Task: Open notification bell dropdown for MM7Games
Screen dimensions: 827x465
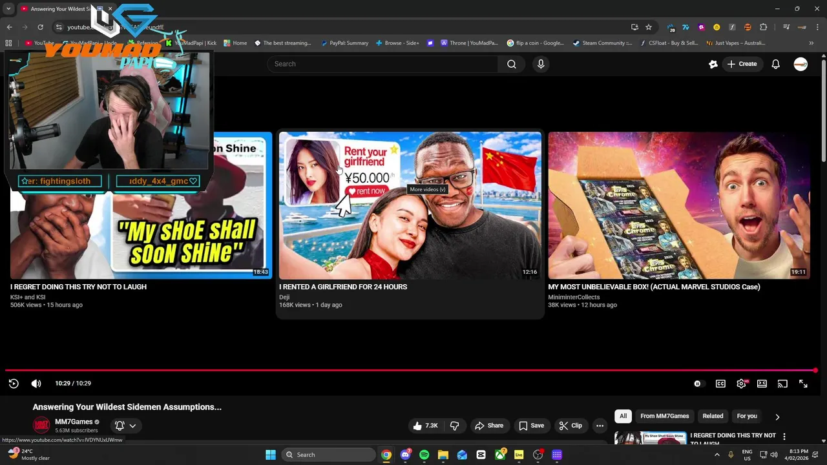Action: click(x=125, y=426)
